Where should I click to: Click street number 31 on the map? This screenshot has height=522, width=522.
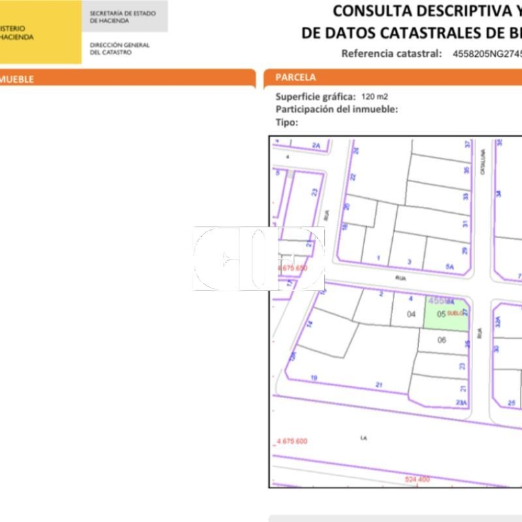pos(465,224)
